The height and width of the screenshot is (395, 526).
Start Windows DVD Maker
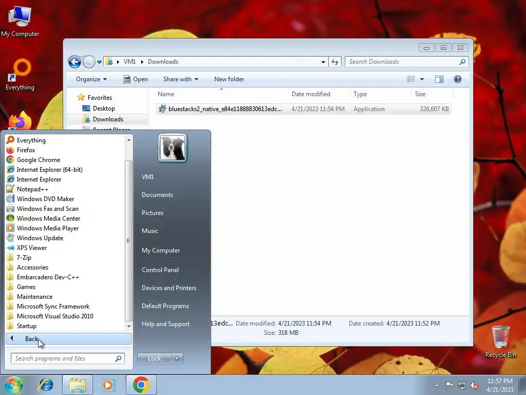pos(45,199)
